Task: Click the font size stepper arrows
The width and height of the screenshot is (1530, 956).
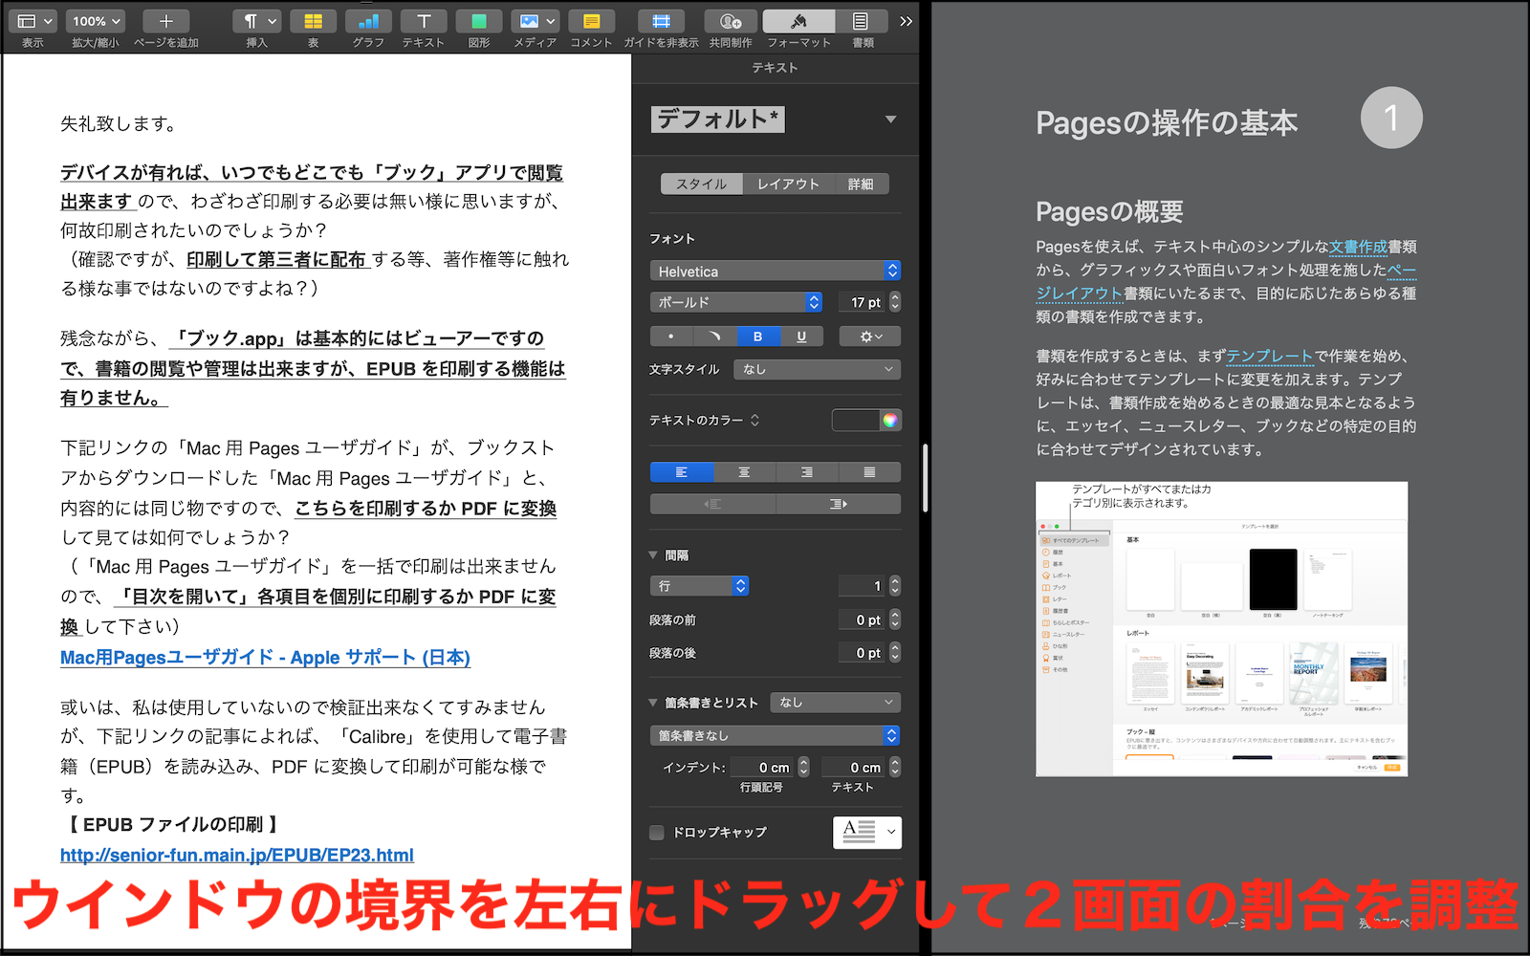Action: pos(895,302)
